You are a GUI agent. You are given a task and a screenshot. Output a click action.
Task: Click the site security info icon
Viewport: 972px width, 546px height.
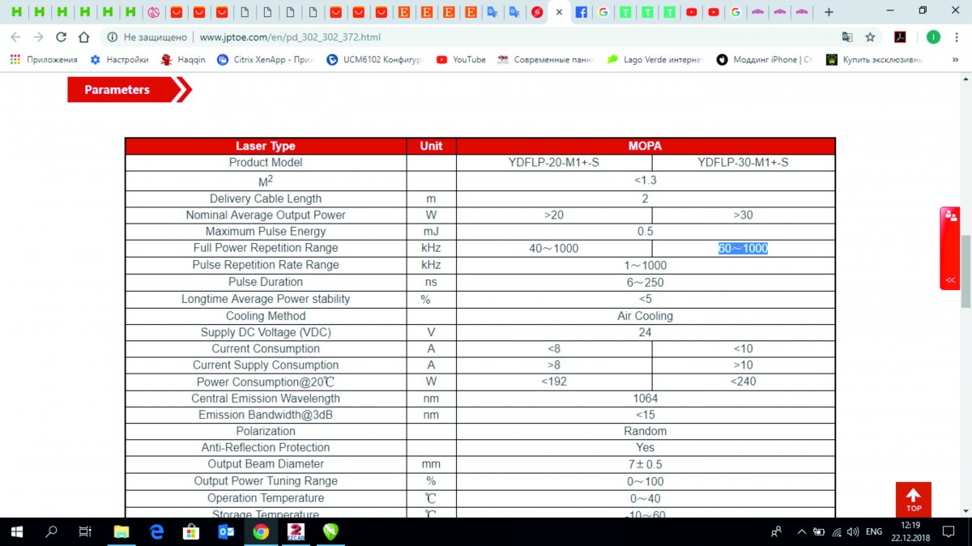(x=113, y=37)
